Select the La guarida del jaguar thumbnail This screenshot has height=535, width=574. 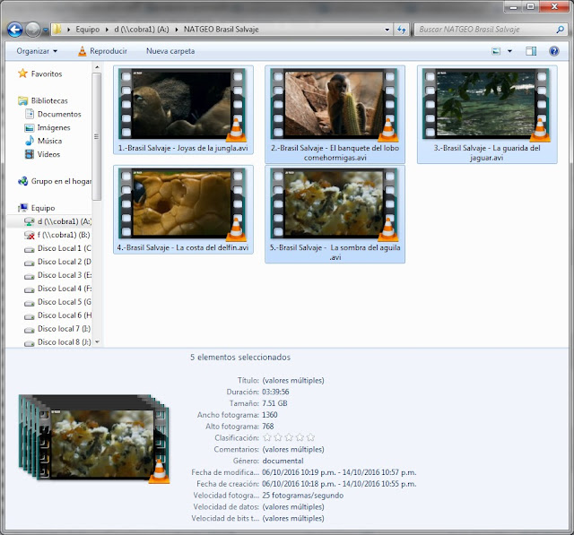pyautogui.click(x=487, y=105)
